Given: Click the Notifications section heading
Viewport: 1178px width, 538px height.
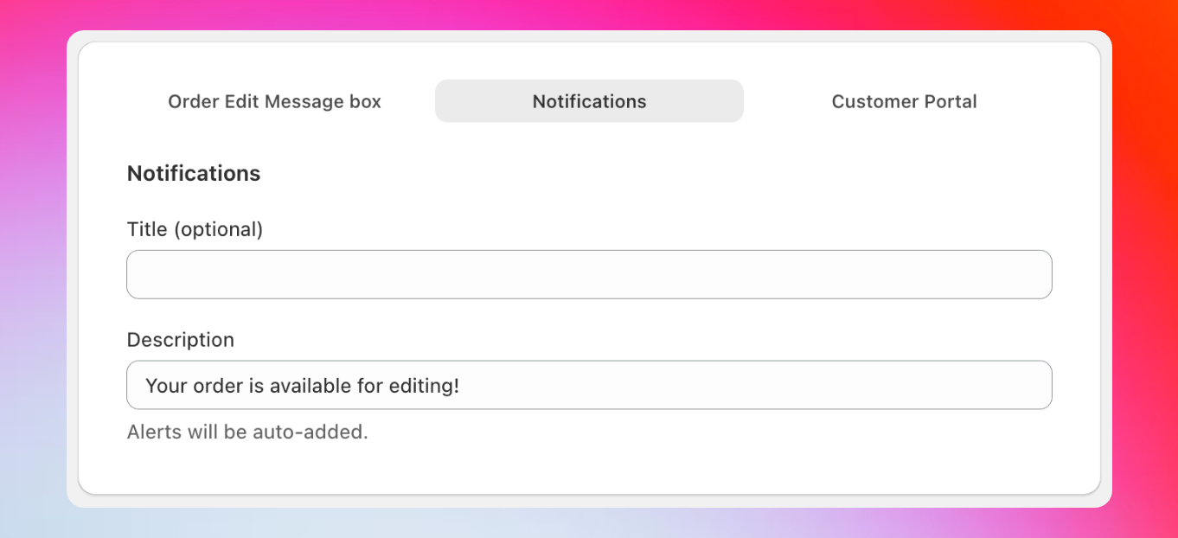Looking at the screenshot, I should tap(194, 173).
